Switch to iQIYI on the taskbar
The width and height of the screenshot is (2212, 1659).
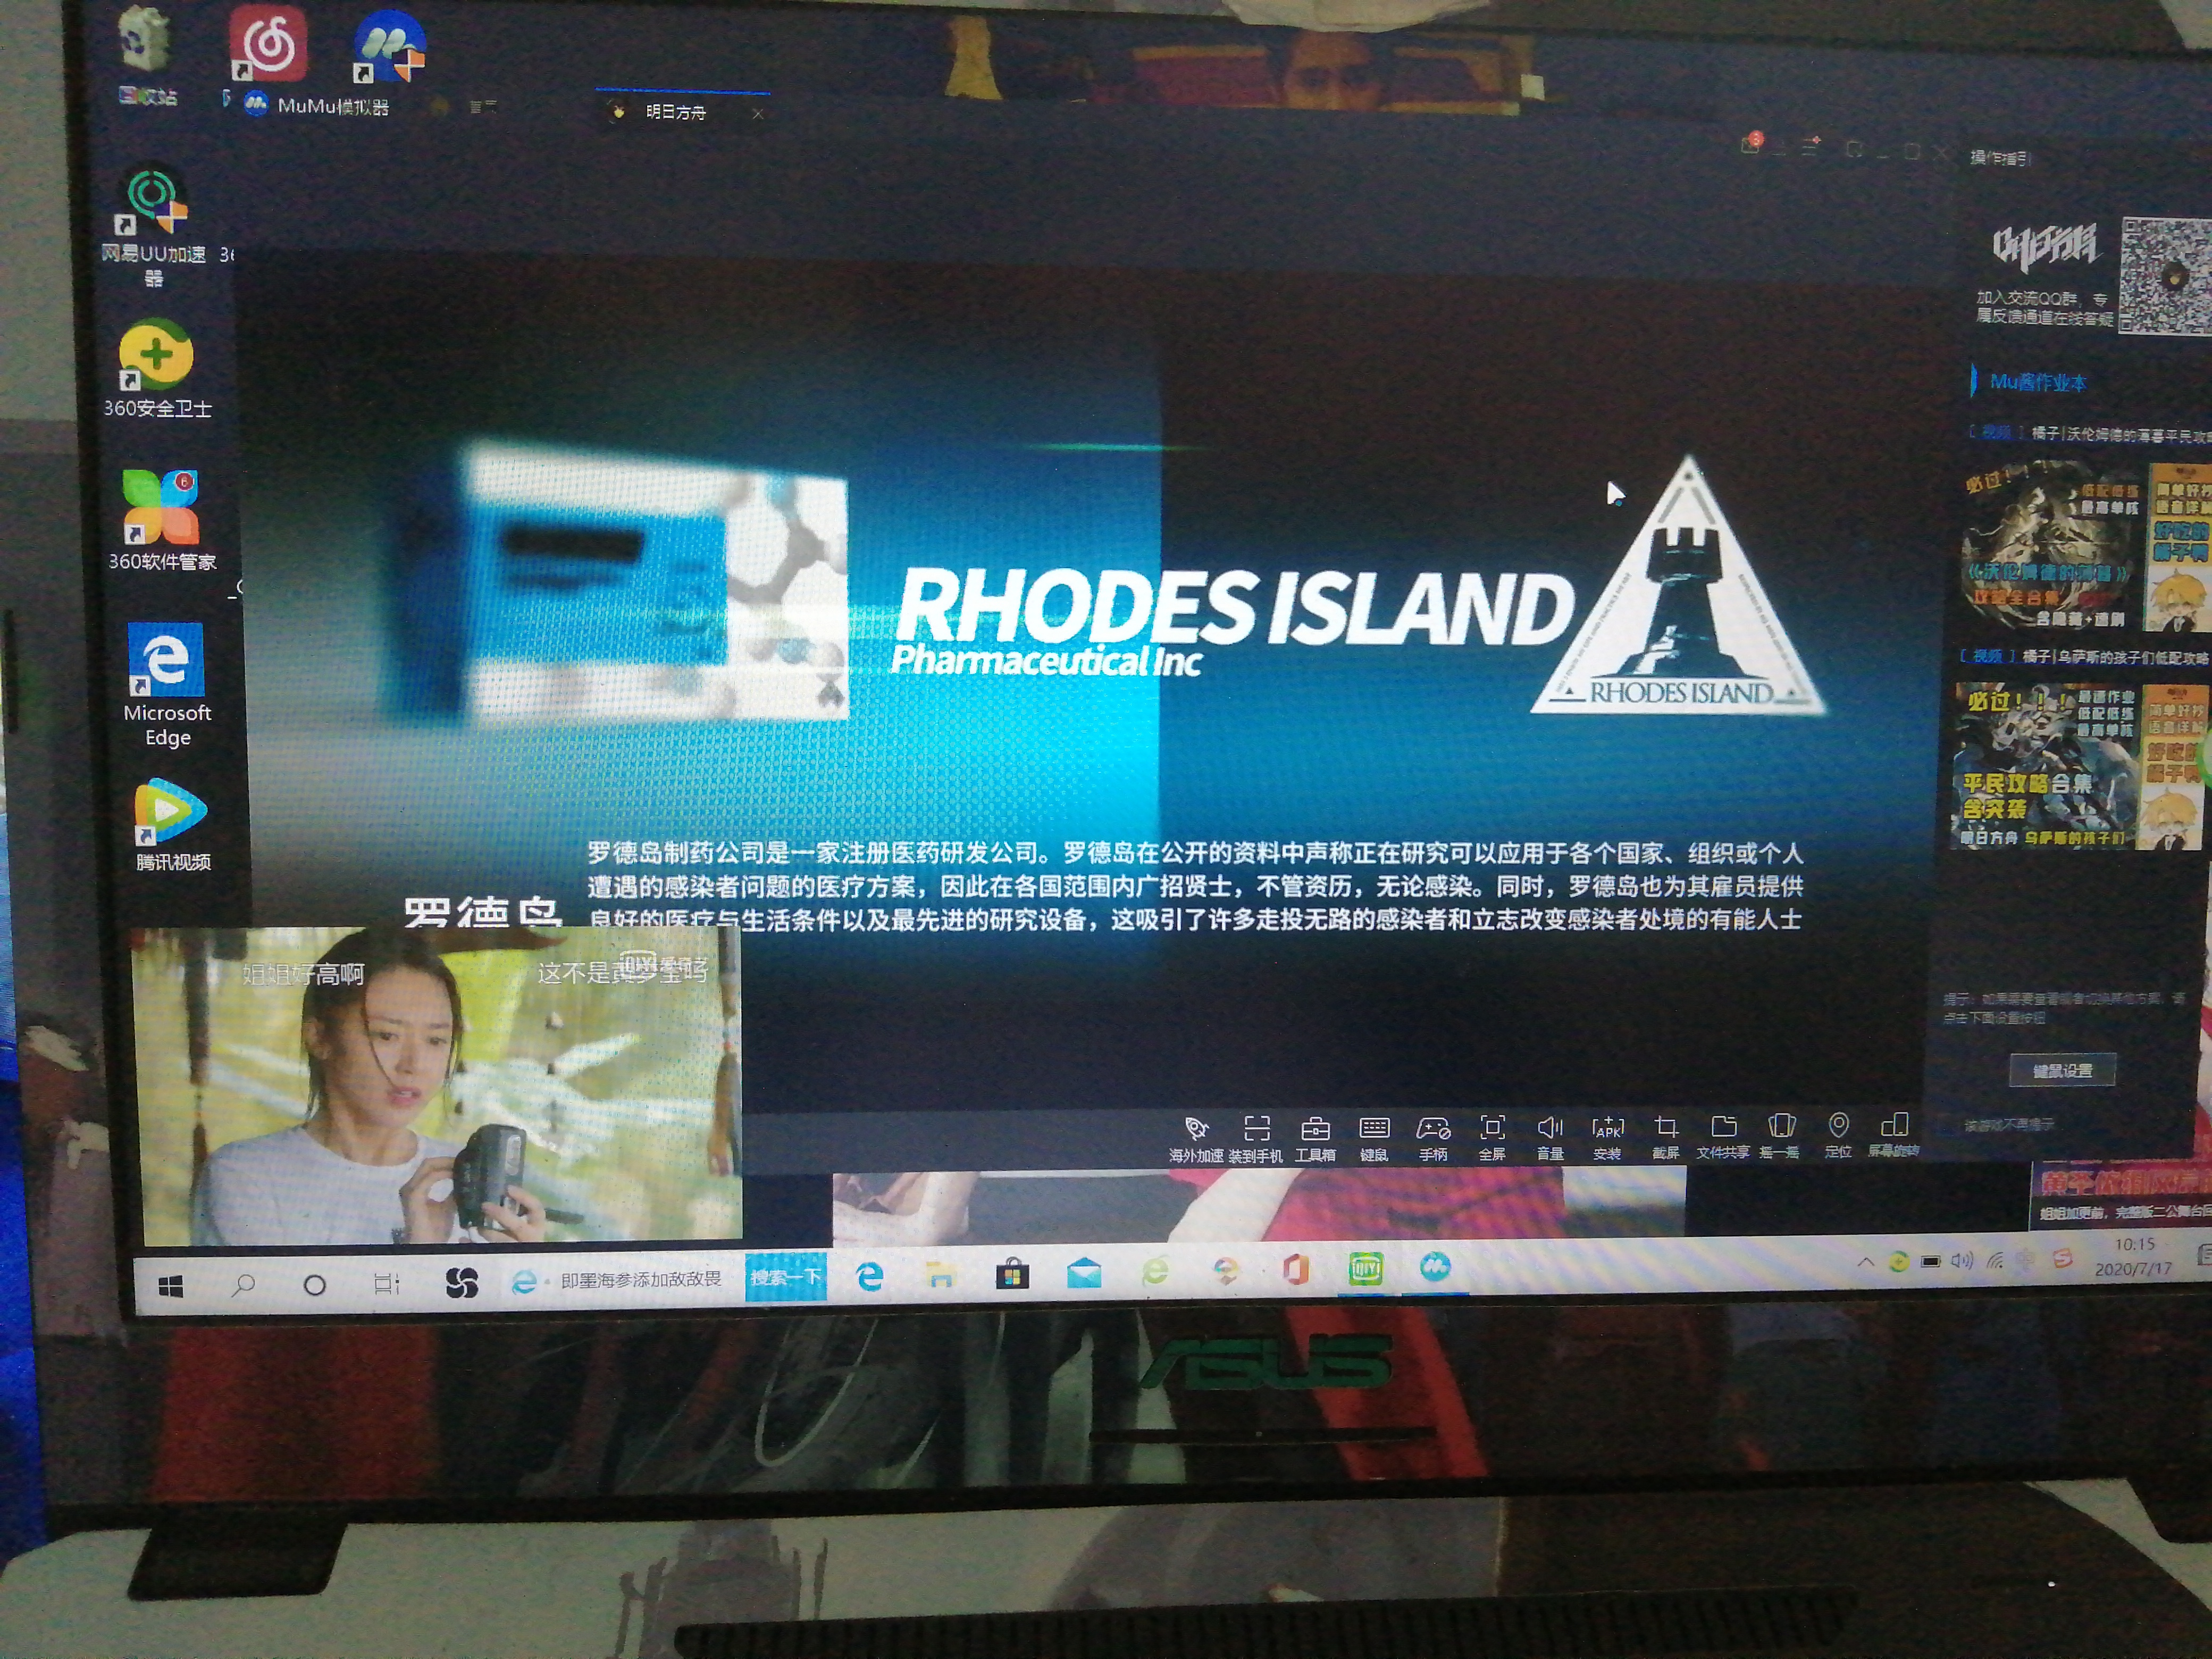coord(1365,1269)
